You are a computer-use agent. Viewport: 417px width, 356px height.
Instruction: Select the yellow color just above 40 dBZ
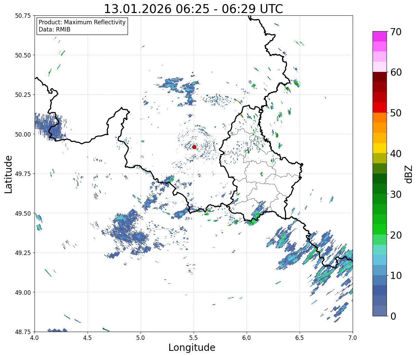tap(380, 148)
